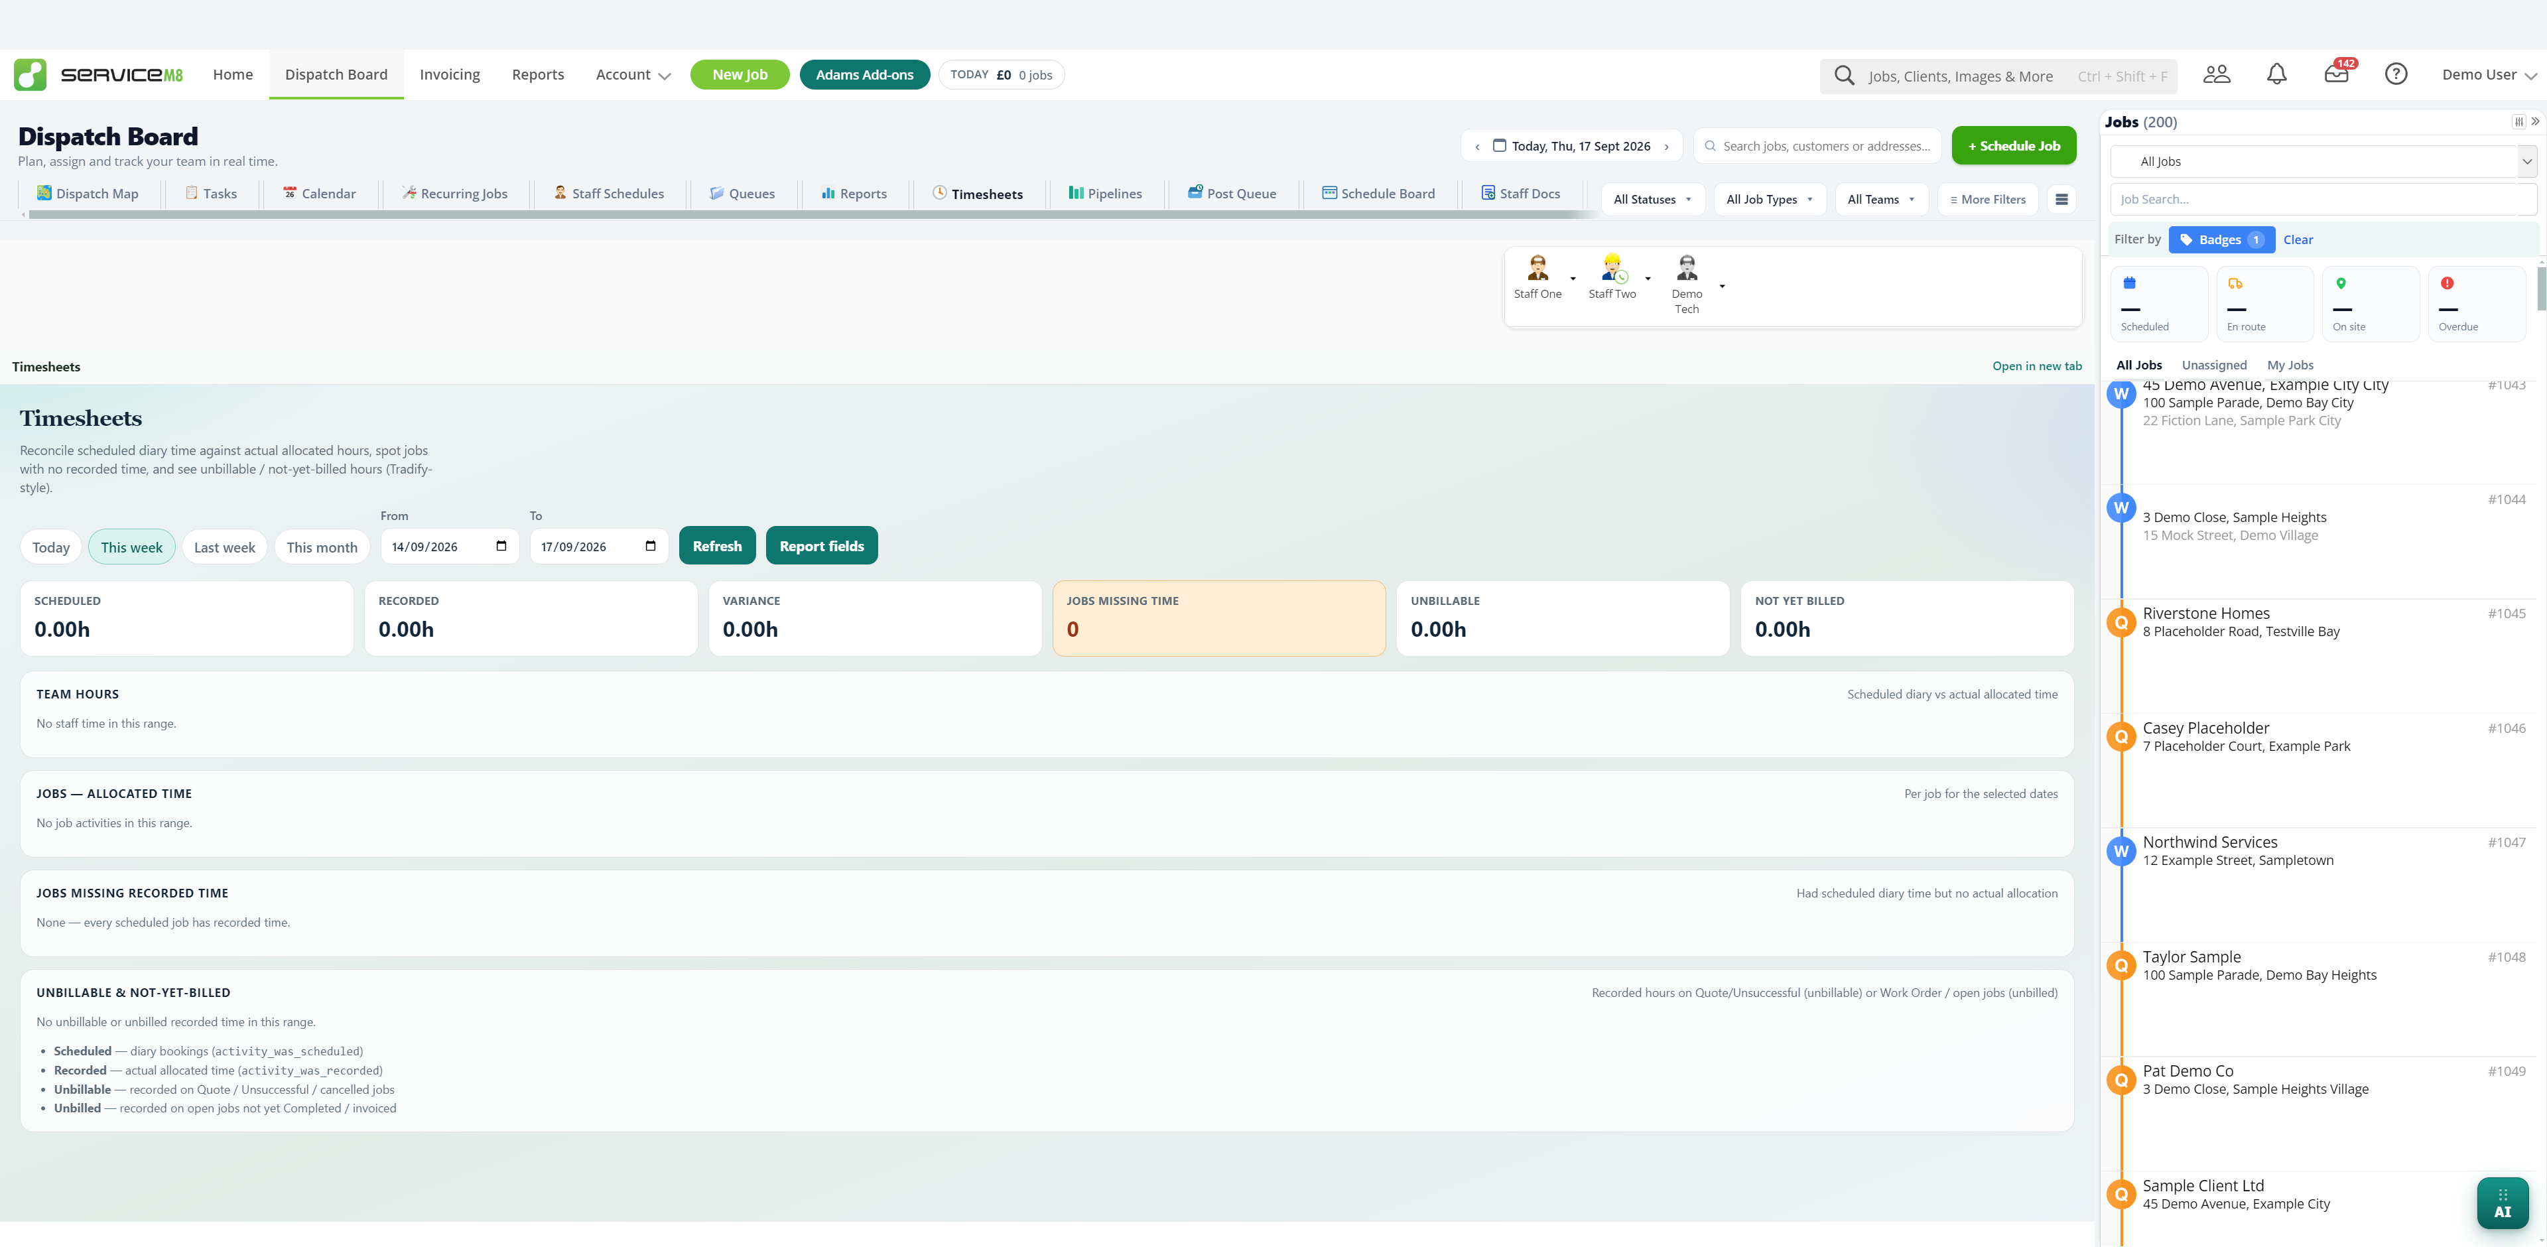
Task: Open the AI assistant button
Action: pos(2503,1203)
